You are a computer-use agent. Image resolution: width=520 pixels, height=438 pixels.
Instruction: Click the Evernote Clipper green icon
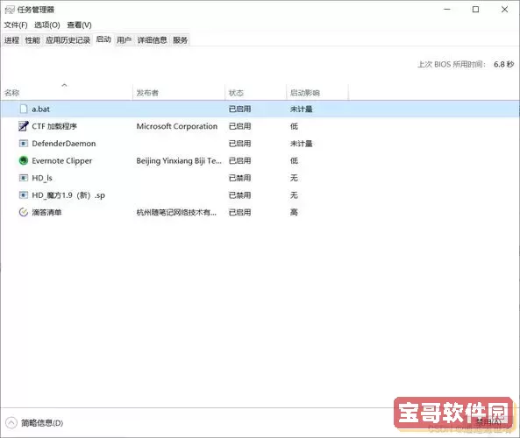pyautogui.click(x=24, y=160)
